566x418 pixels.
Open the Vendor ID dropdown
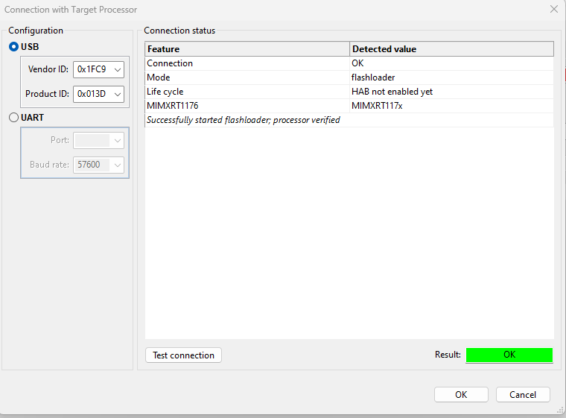[118, 70]
